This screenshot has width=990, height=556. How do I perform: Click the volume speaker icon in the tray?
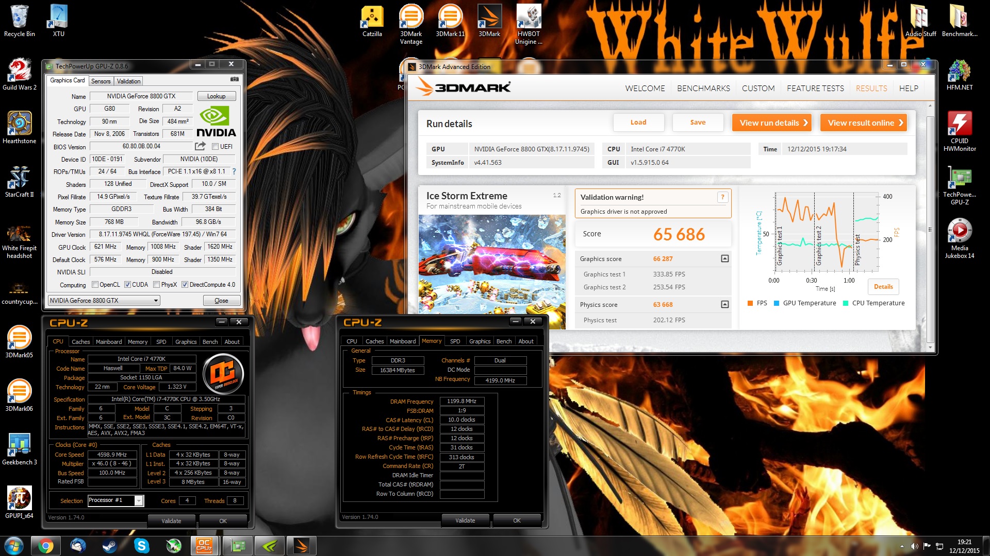(914, 546)
